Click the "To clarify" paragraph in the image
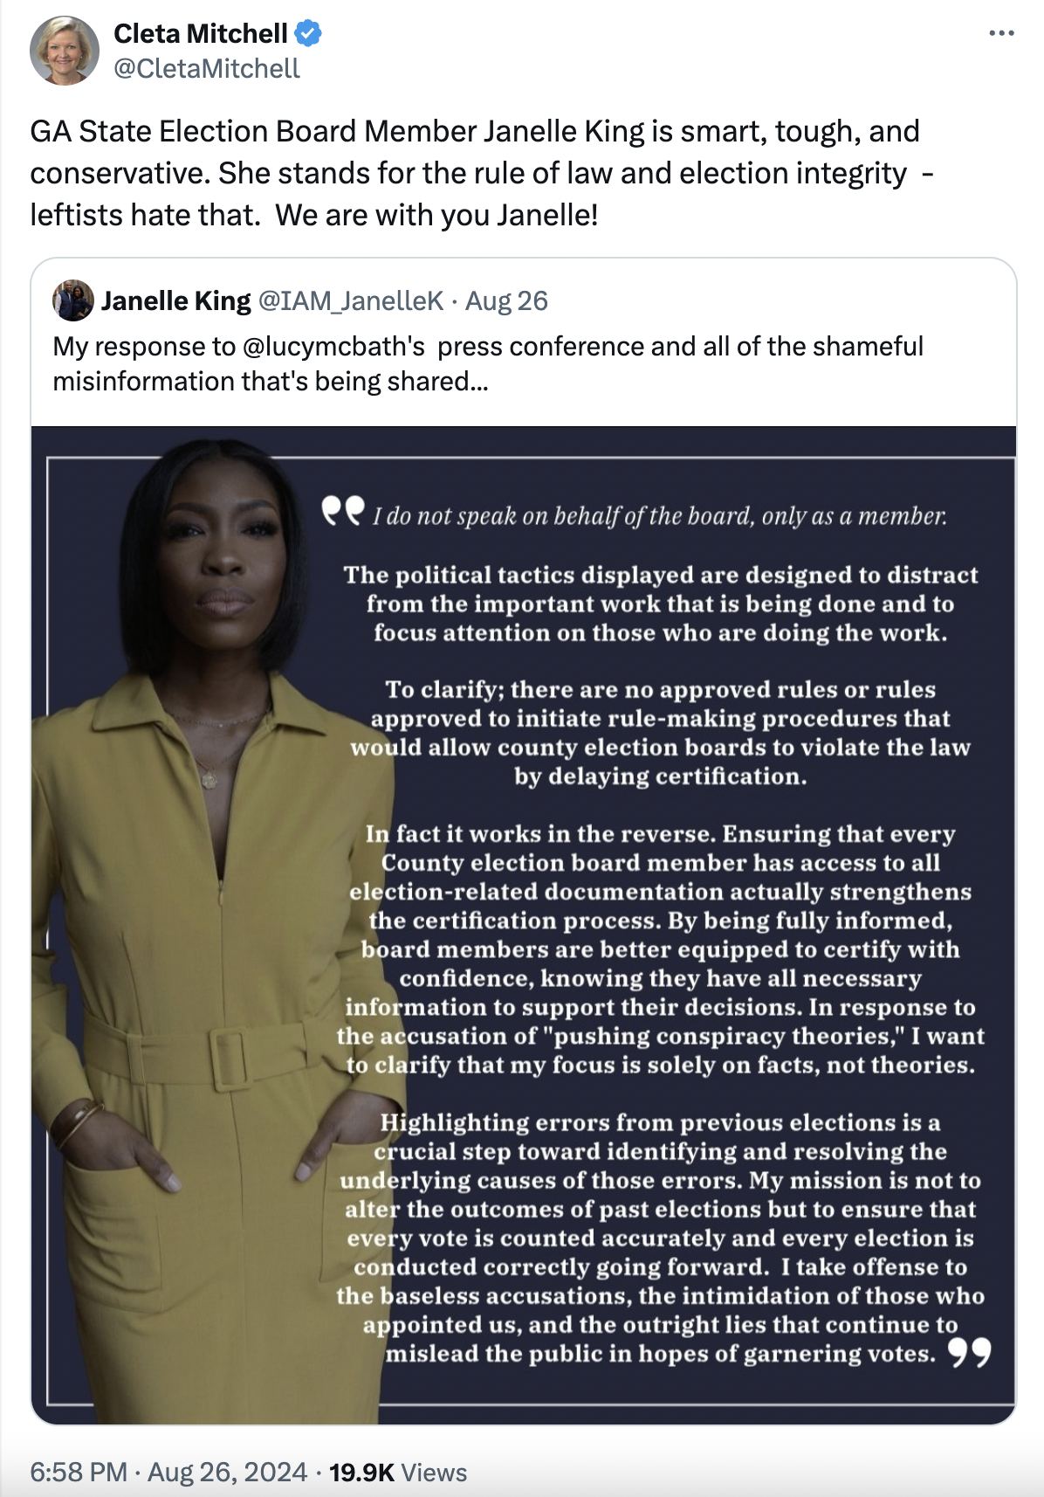 (660, 733)
